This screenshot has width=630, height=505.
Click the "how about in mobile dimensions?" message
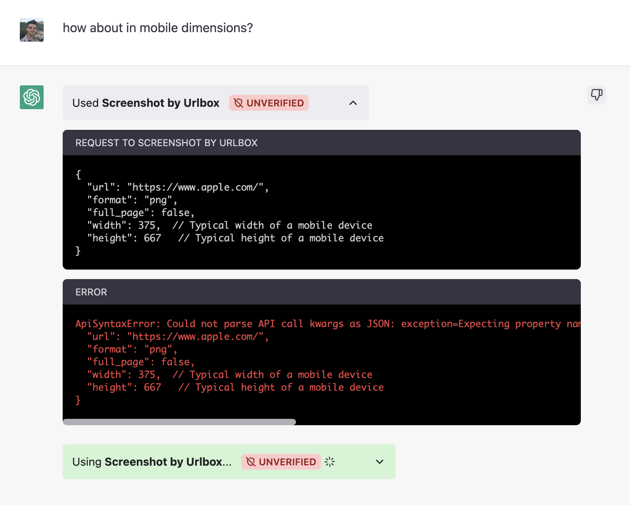157,28
